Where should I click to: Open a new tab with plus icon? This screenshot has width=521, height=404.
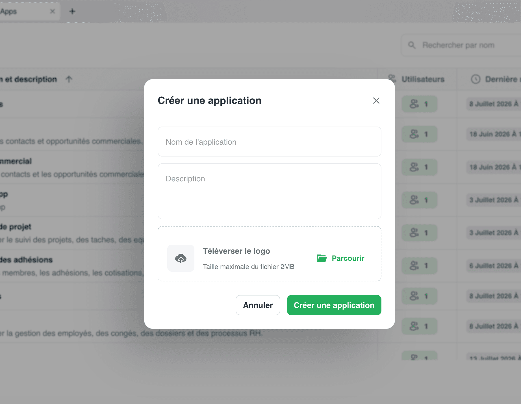click(72, 11)
